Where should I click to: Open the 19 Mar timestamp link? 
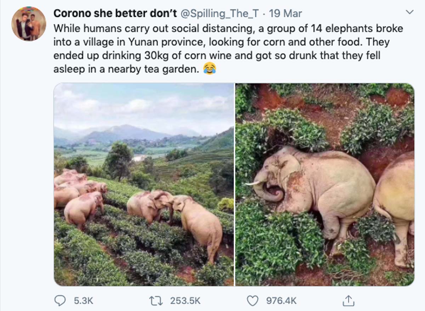pyautogui.click(x=286, y=13)
